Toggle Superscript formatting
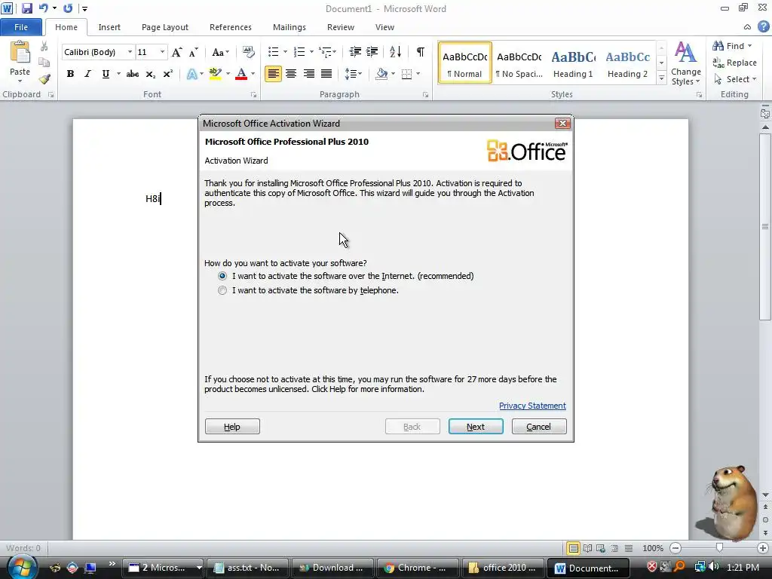 click(x=168, y=74)
